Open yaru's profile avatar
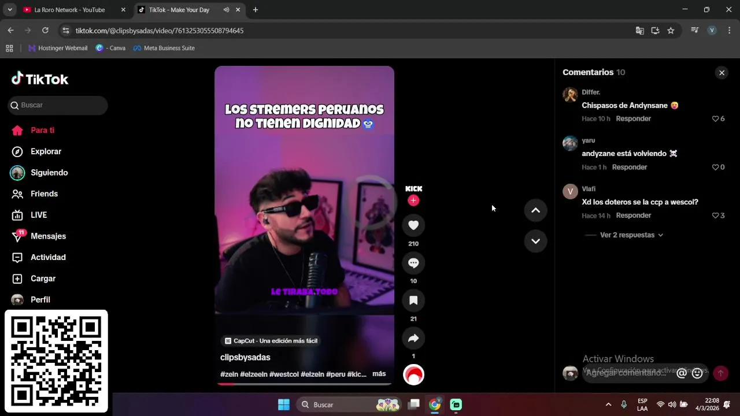 [x=570, y=143]
